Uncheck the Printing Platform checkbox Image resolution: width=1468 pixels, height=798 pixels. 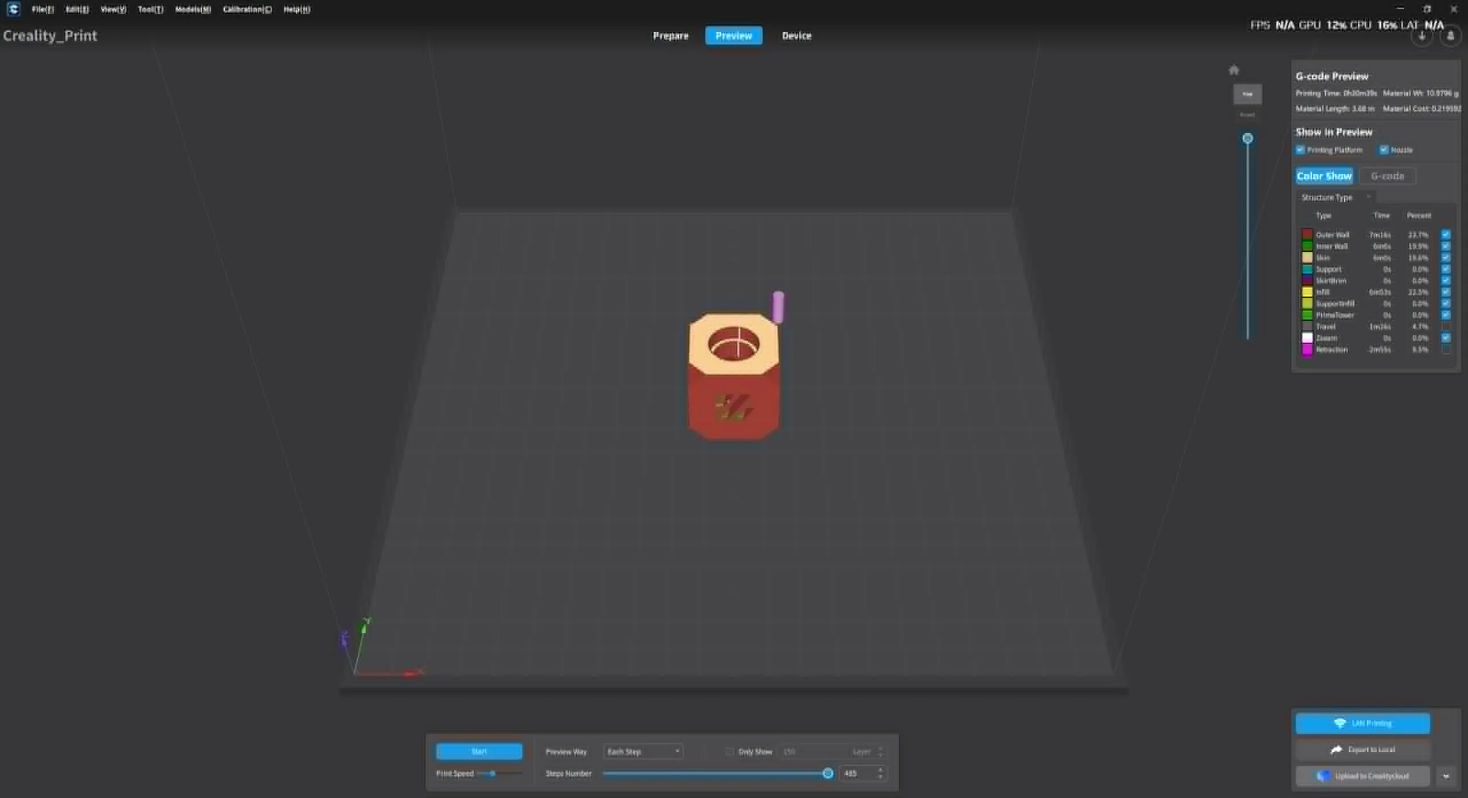(x=1300, y=150)
